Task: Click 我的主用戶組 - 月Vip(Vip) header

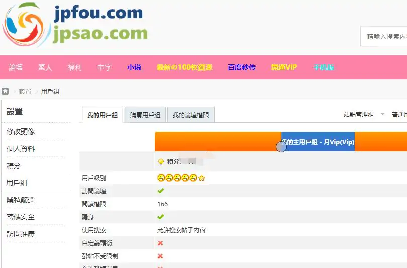Action: 318,142
